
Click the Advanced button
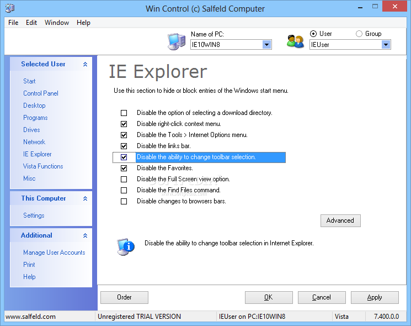(340, 220)
